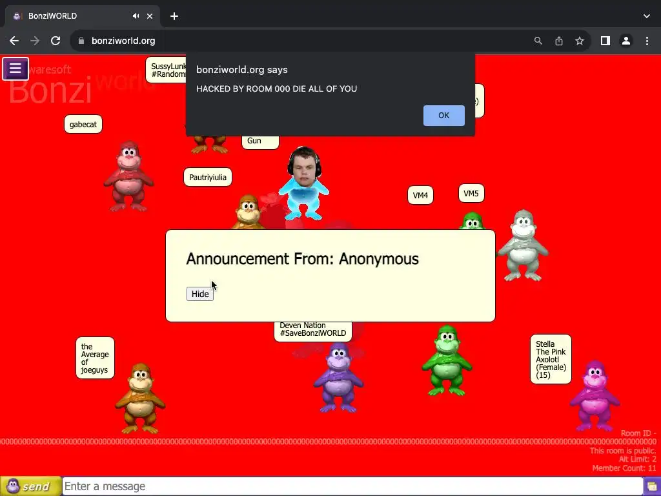Mute the BonziWORLD tab audio icon
This screenshot has height=496, width=661.
(136, 16)
